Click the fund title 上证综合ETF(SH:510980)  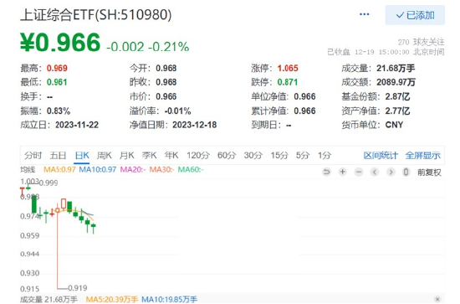(x=96, y=15)
